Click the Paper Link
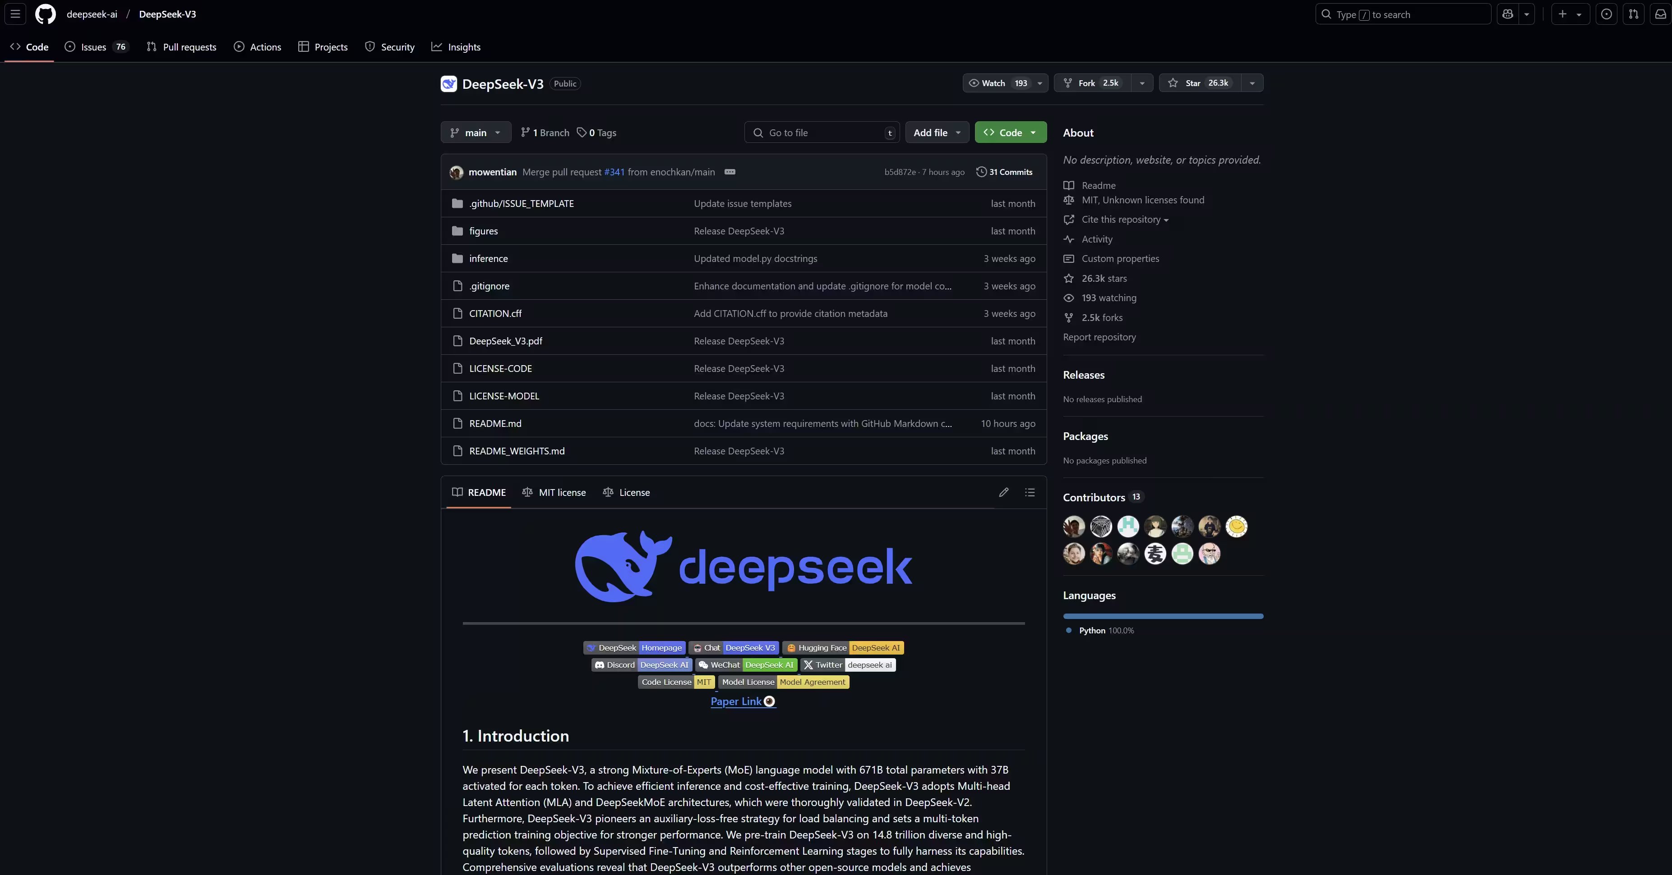The image size is (1672, 875). point(743,701)
